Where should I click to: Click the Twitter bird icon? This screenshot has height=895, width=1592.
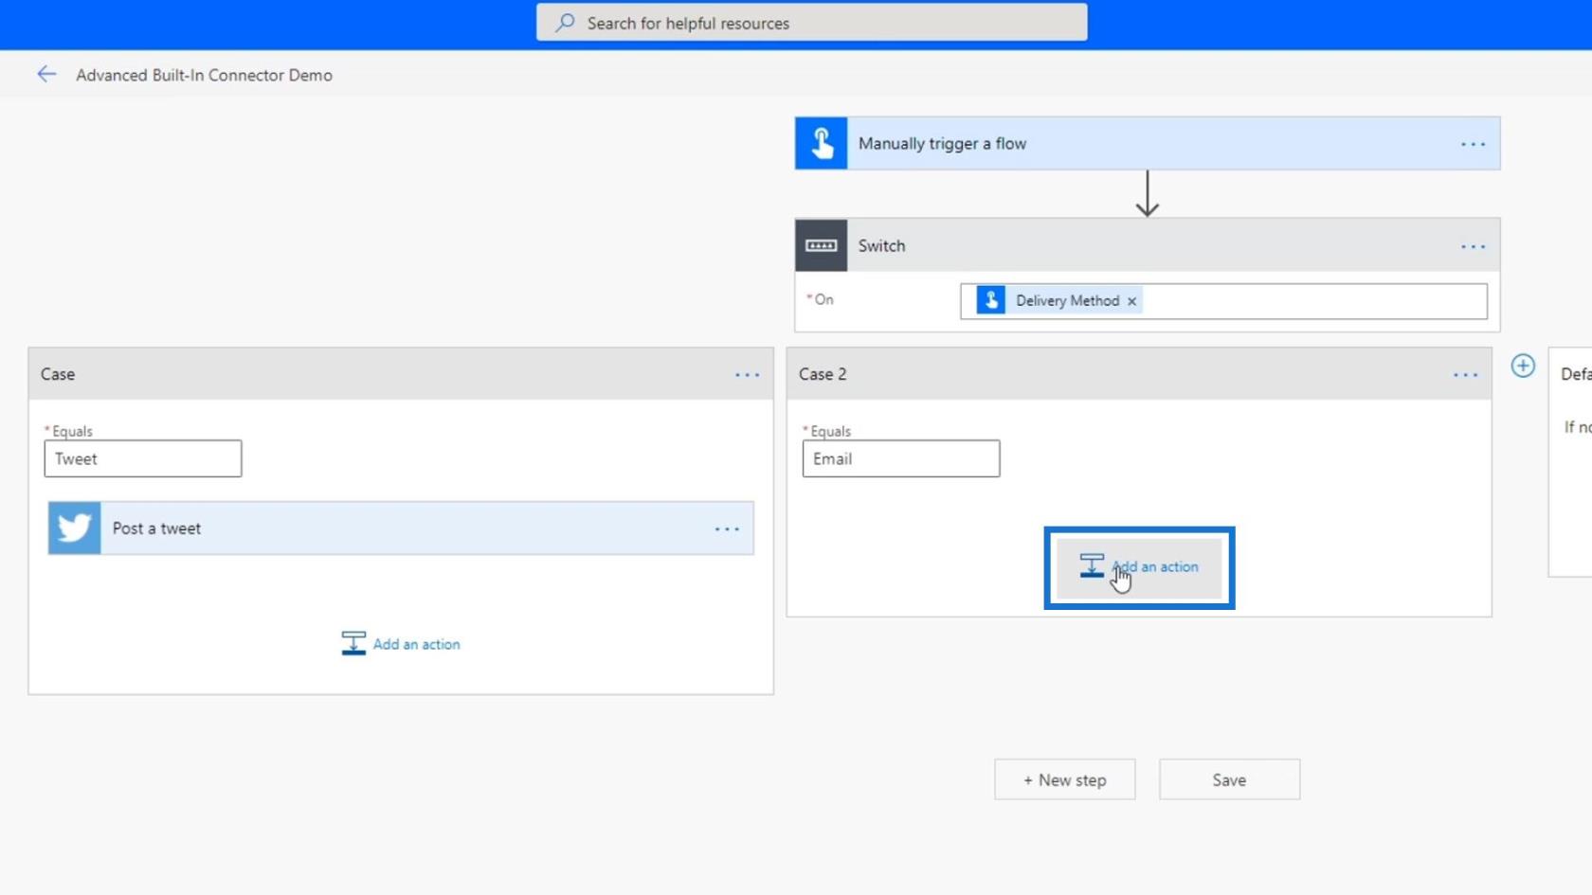click(x=74, y=528)
